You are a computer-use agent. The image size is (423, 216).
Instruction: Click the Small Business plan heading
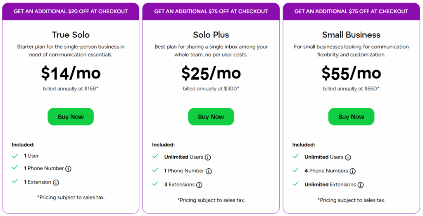[351, 35]
